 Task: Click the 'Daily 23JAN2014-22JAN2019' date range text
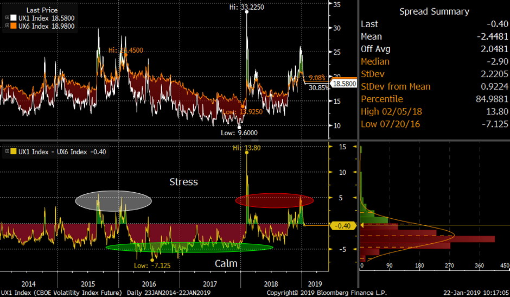pyautogui.click(x=169, y=293)
